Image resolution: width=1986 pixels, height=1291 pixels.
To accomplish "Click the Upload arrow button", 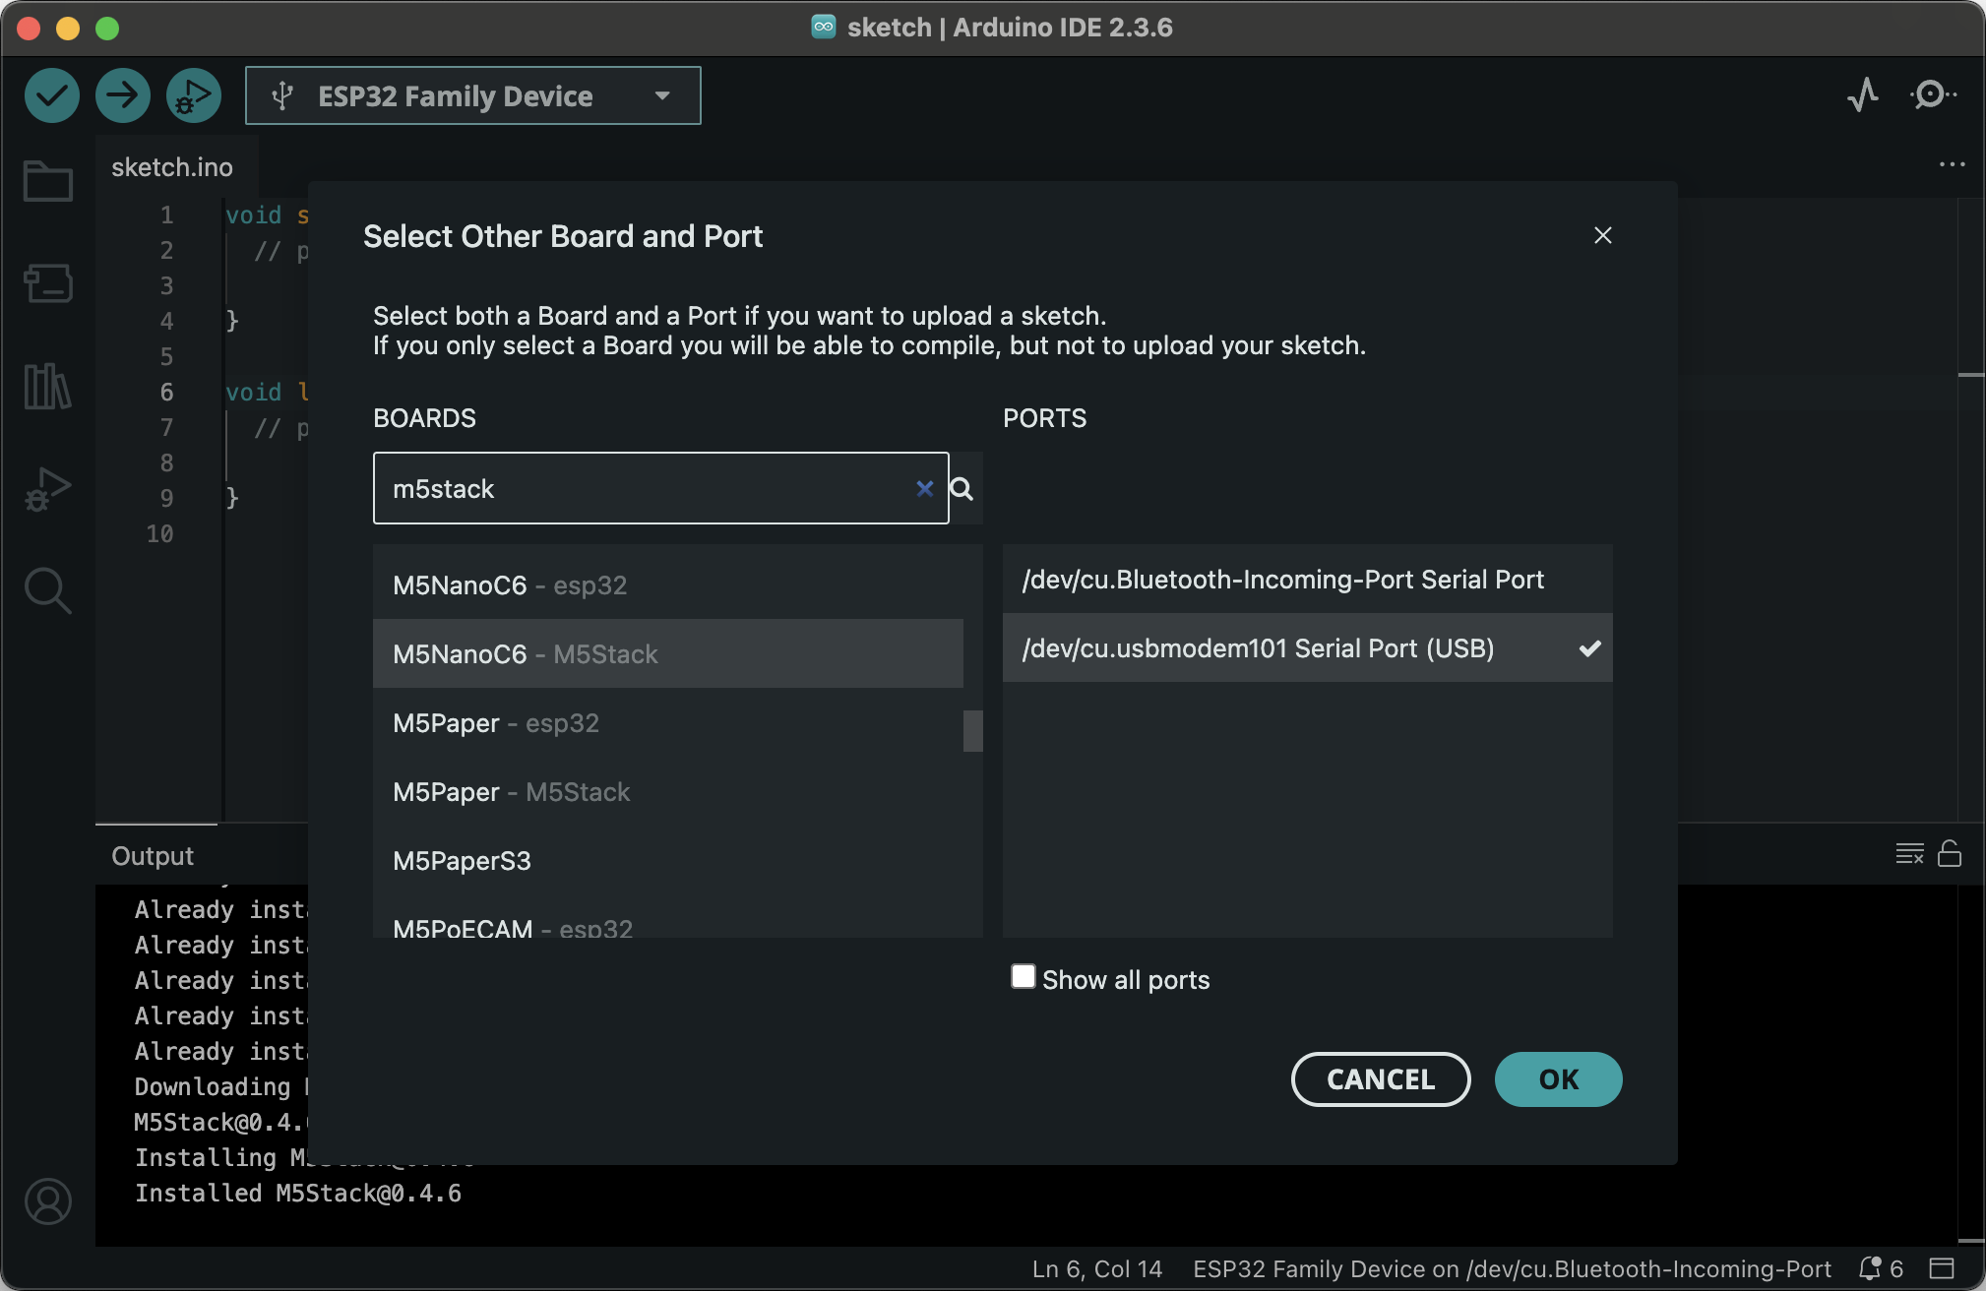I will (x=122, y=95).
